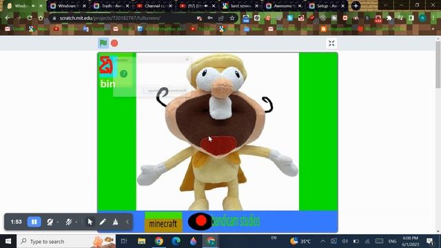Collapse the recorder toolbar with the chevron

[x=127, y=222]
